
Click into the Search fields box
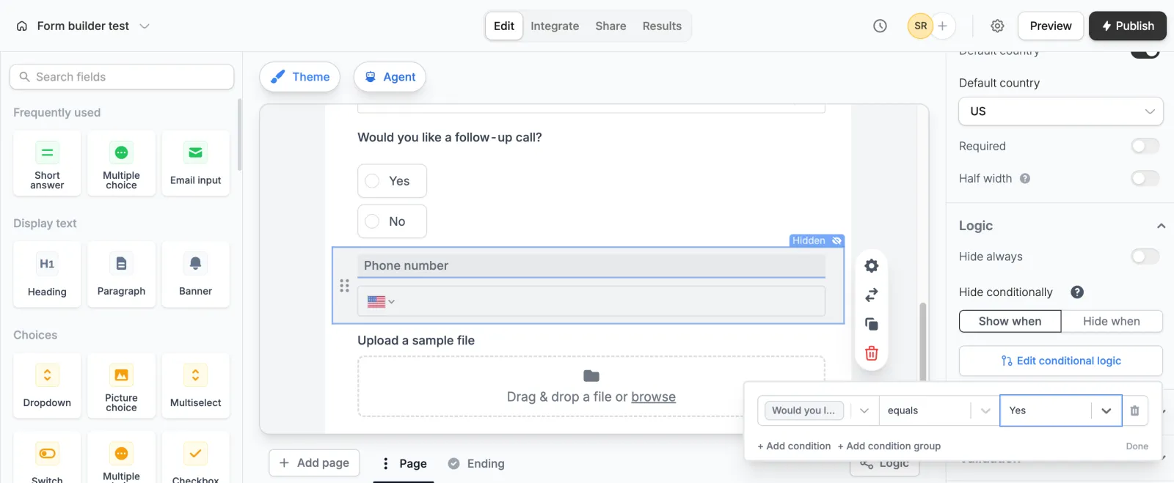122,77
